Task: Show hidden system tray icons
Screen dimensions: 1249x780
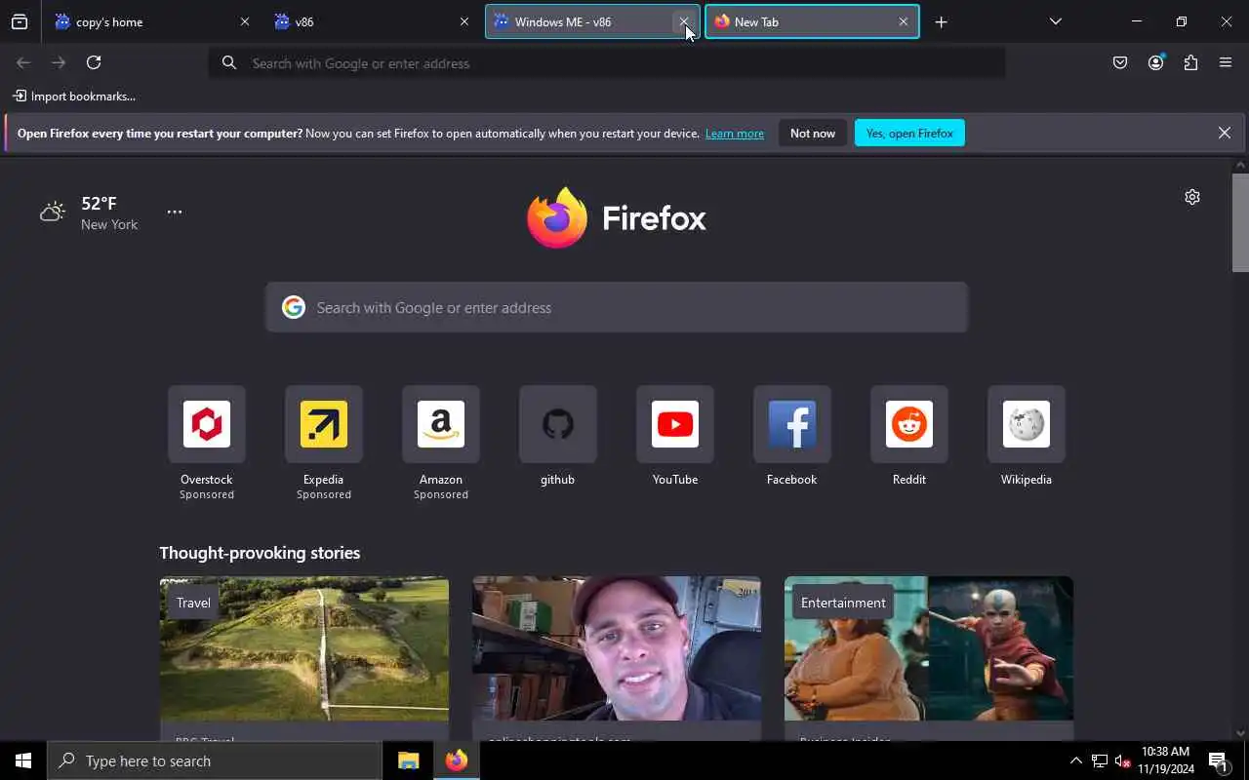Action: point(1075,760)
